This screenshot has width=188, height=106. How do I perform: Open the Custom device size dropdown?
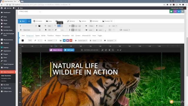127,30
